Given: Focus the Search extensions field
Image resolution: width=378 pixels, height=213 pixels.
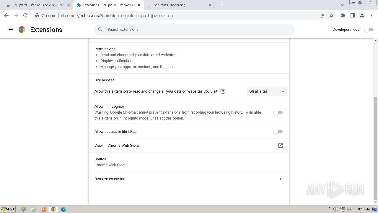Looking at the screenshot, I should point(194,30).
